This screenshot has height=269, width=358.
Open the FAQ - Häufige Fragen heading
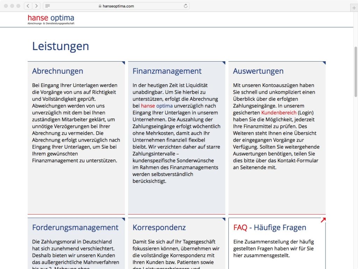point(270,227)
